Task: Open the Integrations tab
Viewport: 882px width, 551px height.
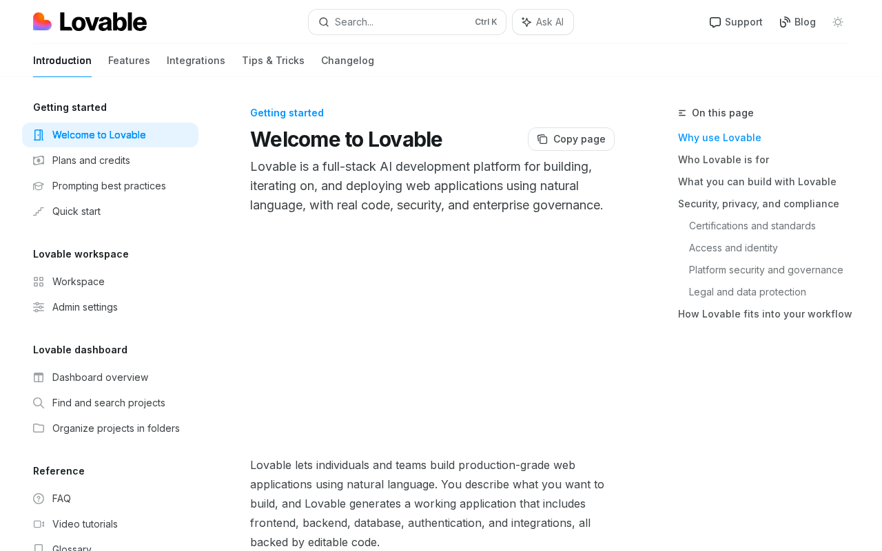Action: click(196, 61)
